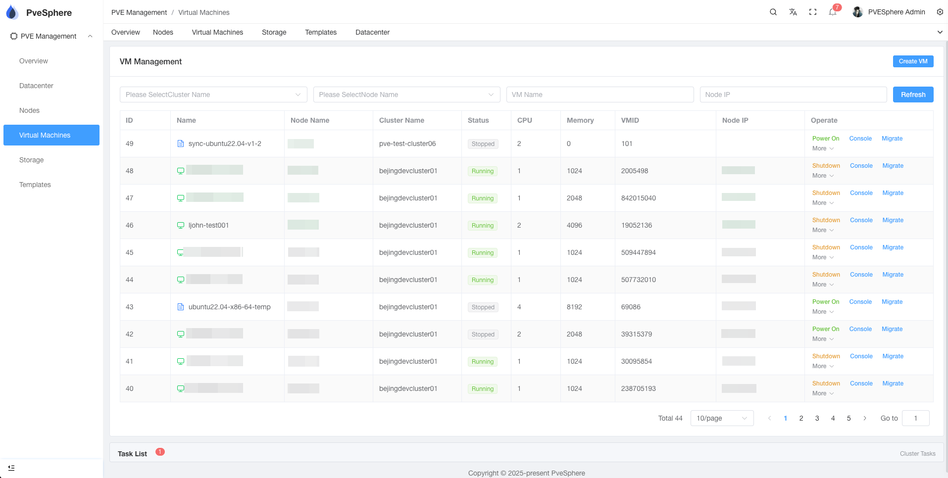Viewport: 948px width, 478px height.
Task: Click the PVESphere Admin avatar
Action: click(857, 12)
